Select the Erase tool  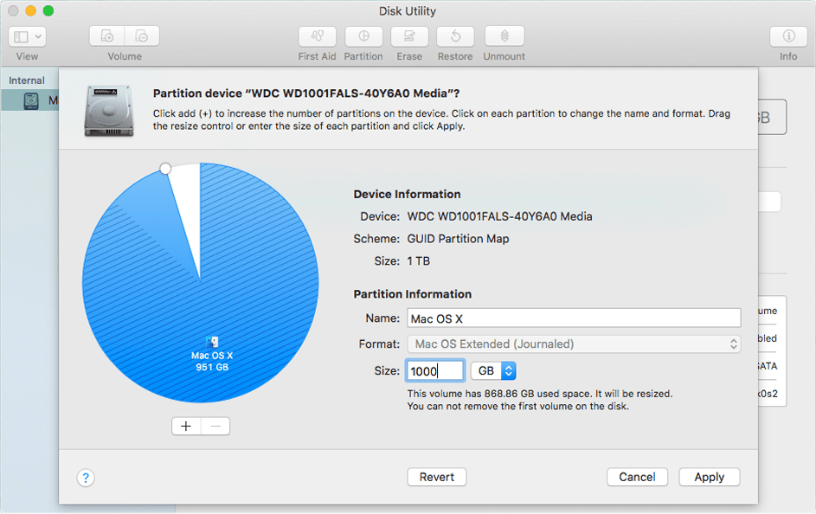click(x=408, y=36)
